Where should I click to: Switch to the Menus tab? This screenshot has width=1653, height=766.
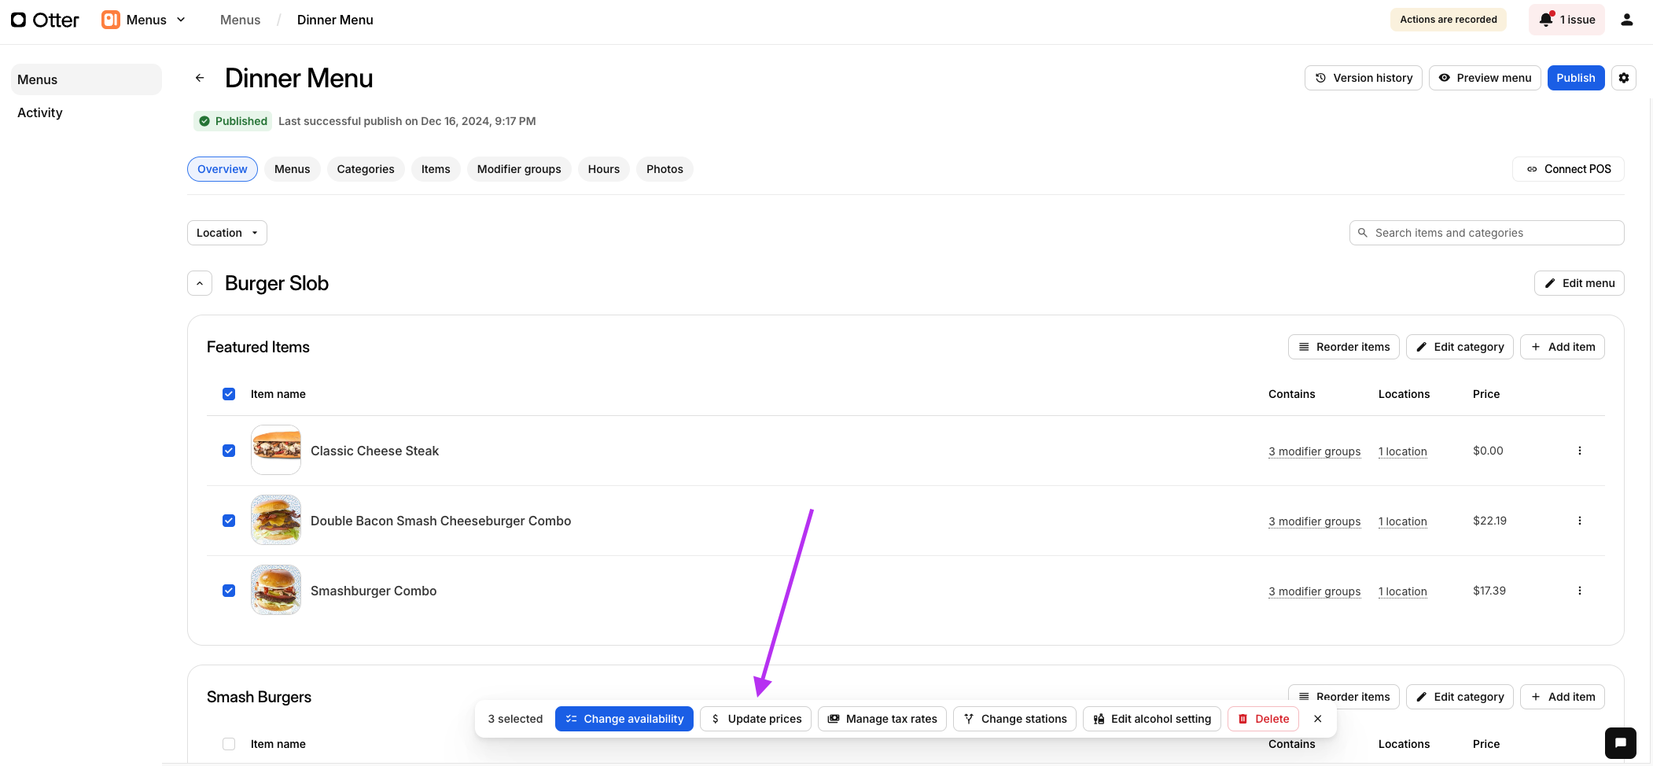coord(293,169)
